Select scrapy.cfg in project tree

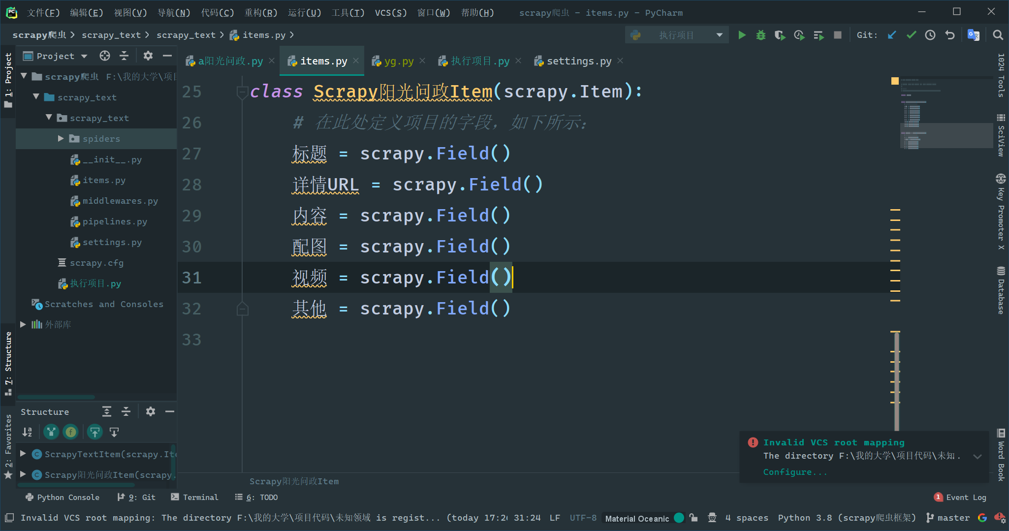(x=96, y=263)
